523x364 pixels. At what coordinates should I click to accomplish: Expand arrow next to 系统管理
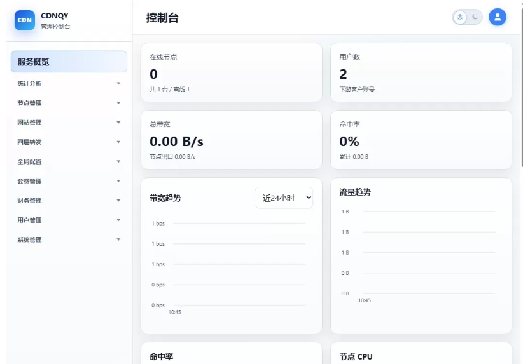click(x=118, y=239)
